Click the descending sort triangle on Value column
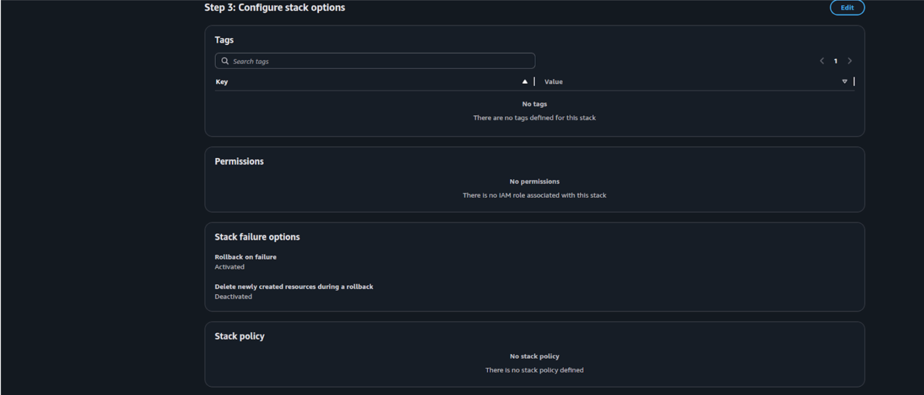Image resolution: width=924 pixels, height=395 pixels. tap(845, 81)
